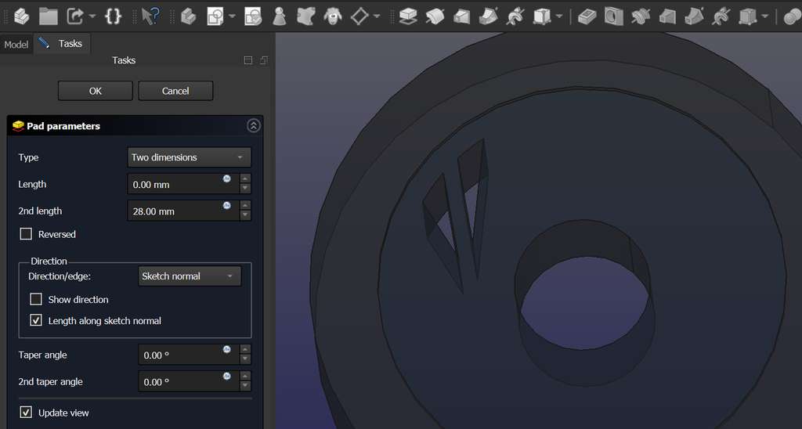Switch to the Tasks tab

(62, 44)
